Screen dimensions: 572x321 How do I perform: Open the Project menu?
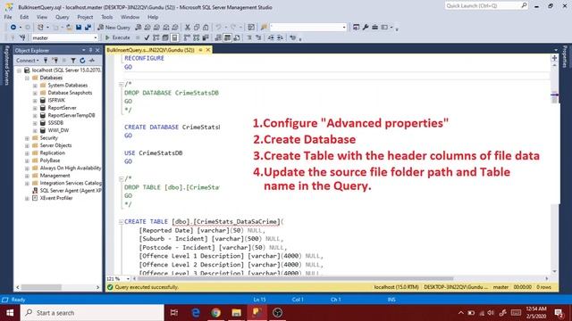85,17
